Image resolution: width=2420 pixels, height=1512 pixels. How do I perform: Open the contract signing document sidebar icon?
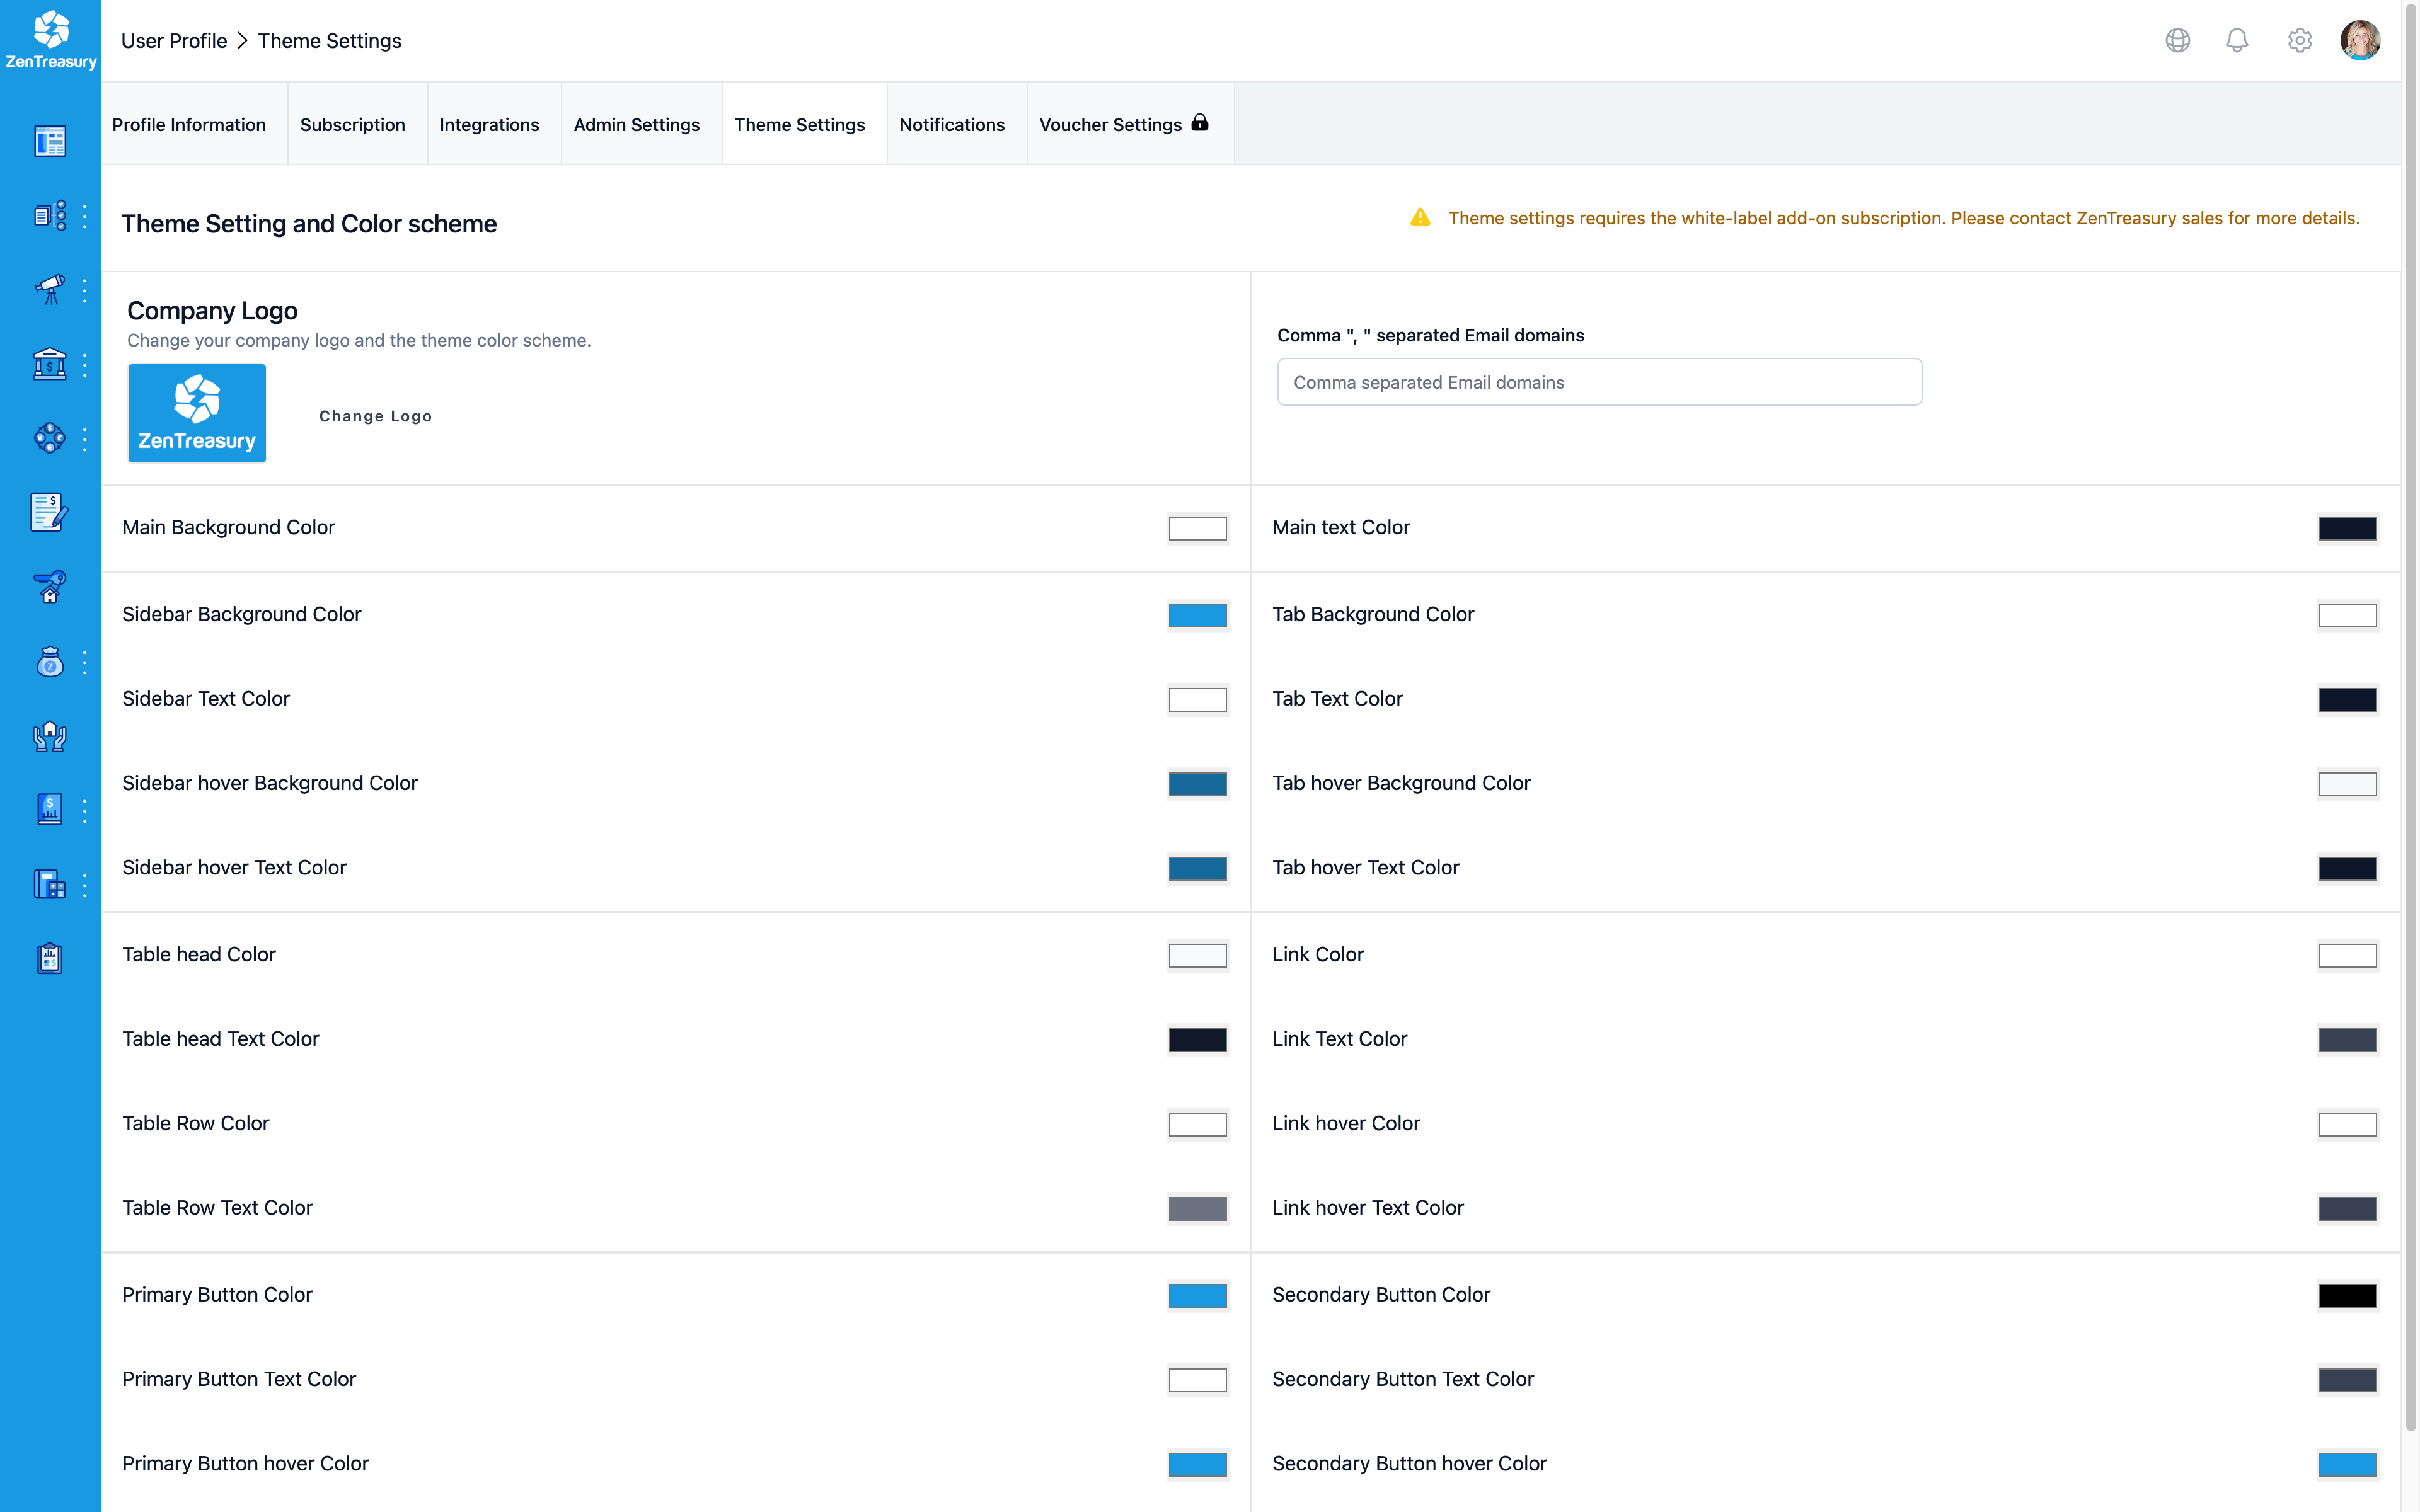[50, 512]
